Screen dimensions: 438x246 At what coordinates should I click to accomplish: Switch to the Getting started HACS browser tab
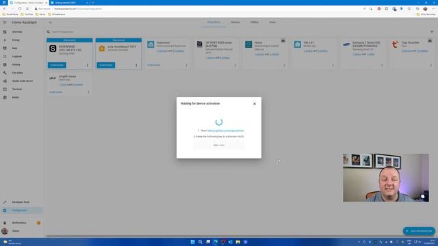click(70, 3)
